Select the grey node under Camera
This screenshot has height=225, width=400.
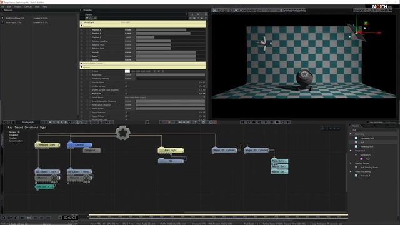tap(92, 150)
